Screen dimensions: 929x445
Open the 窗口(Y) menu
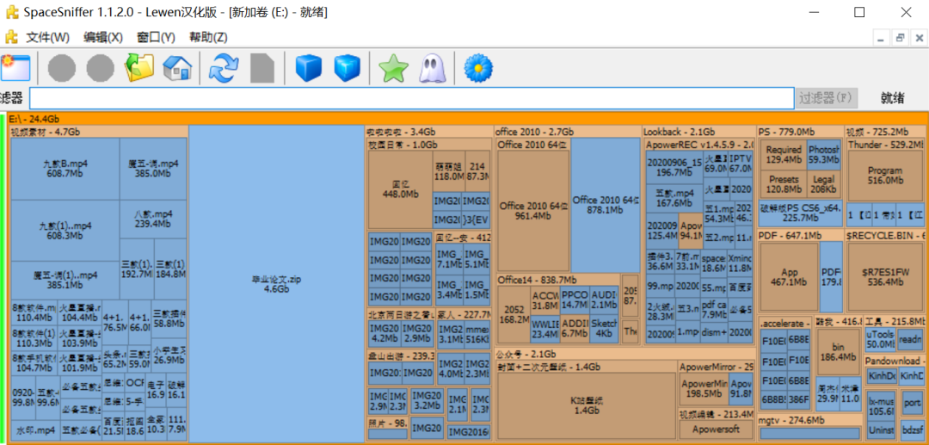point(156,37)
